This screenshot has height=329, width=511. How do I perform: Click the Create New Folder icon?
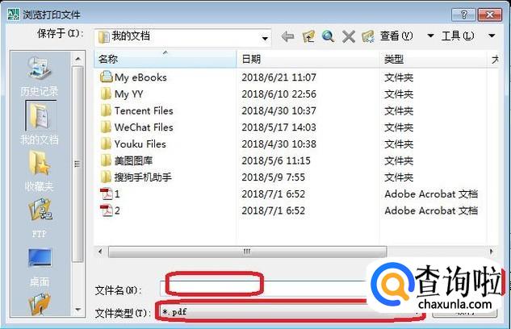tap(368, 36)
